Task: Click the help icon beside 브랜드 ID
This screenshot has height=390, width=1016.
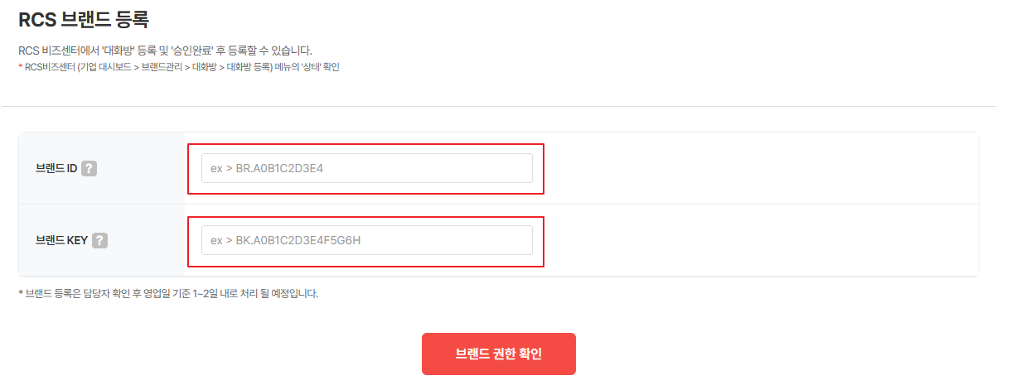Action: (x=90, y=169)
